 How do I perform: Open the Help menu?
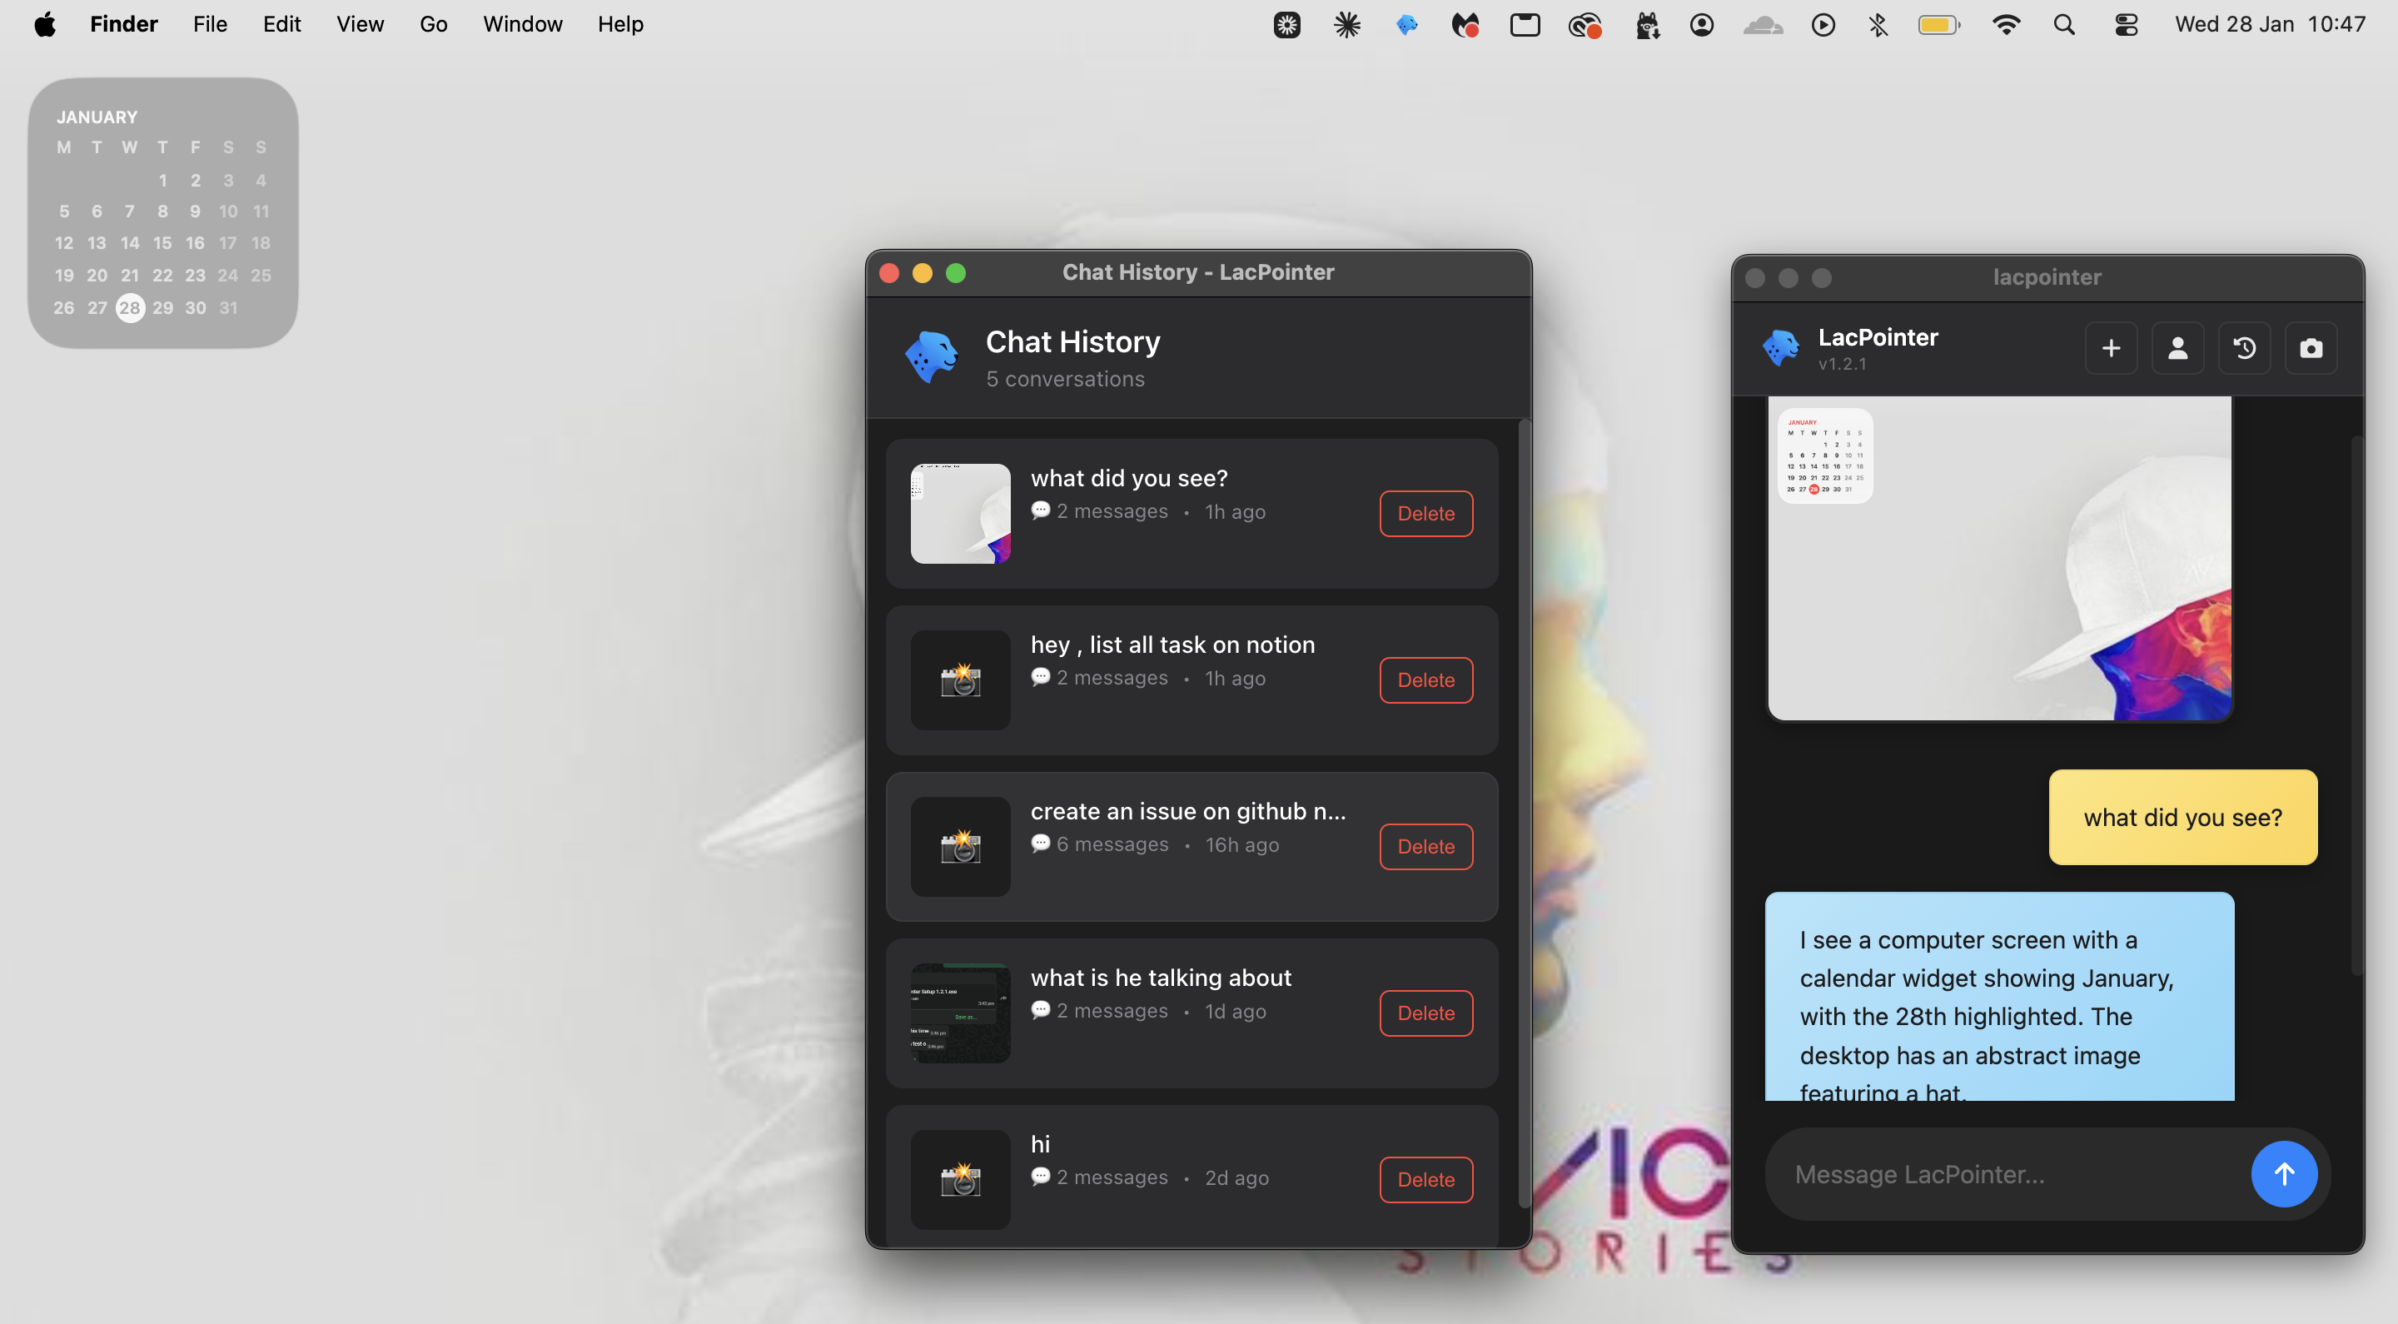[x=620, y=24]
